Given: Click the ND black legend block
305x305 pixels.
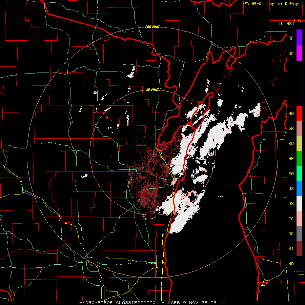Looking at the screenshot, I should [x=299, y=264].
